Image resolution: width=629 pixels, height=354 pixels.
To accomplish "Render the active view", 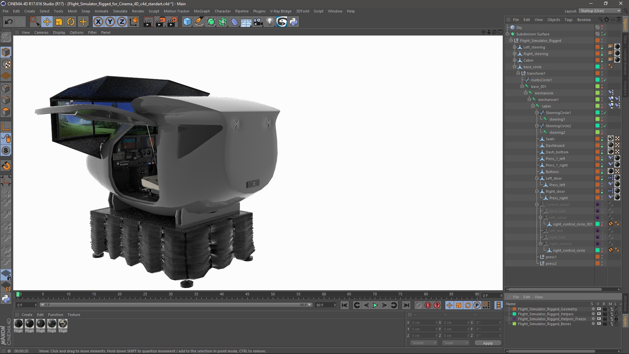I will pyautogui.click(x=148, y=22).
